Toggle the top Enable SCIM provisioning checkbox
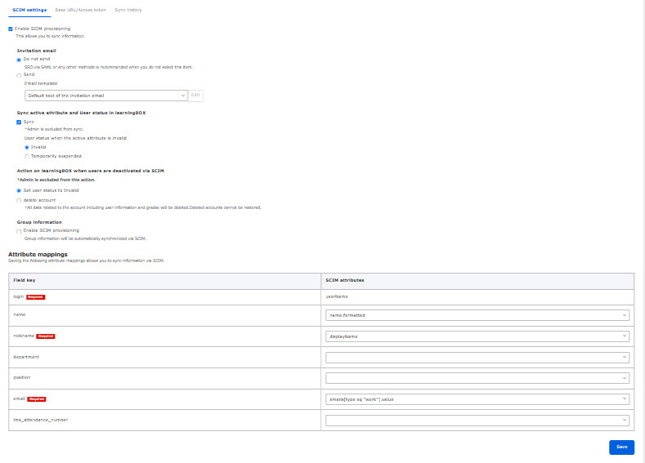The image size is (645, 463). click(11, 29)
